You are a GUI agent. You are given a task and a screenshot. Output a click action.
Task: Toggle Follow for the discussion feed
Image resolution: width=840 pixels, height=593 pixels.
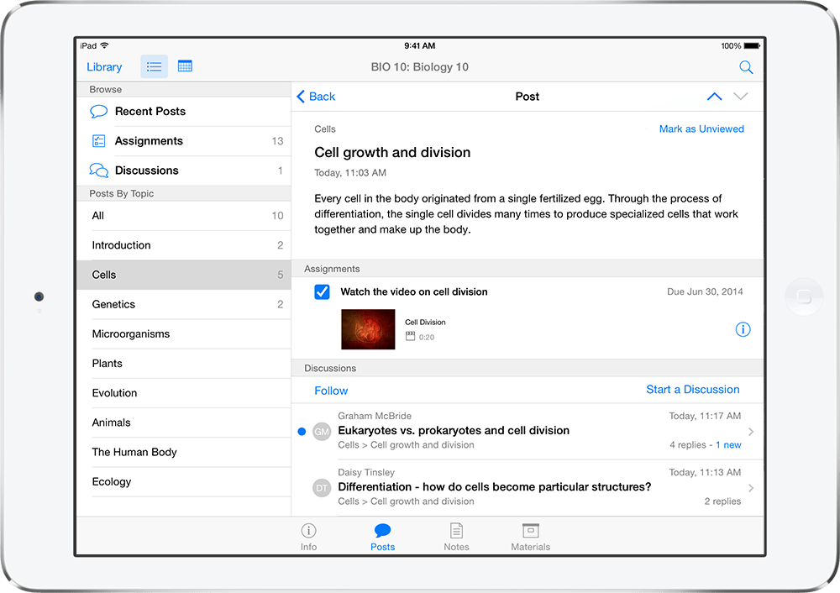coord(331,391)
